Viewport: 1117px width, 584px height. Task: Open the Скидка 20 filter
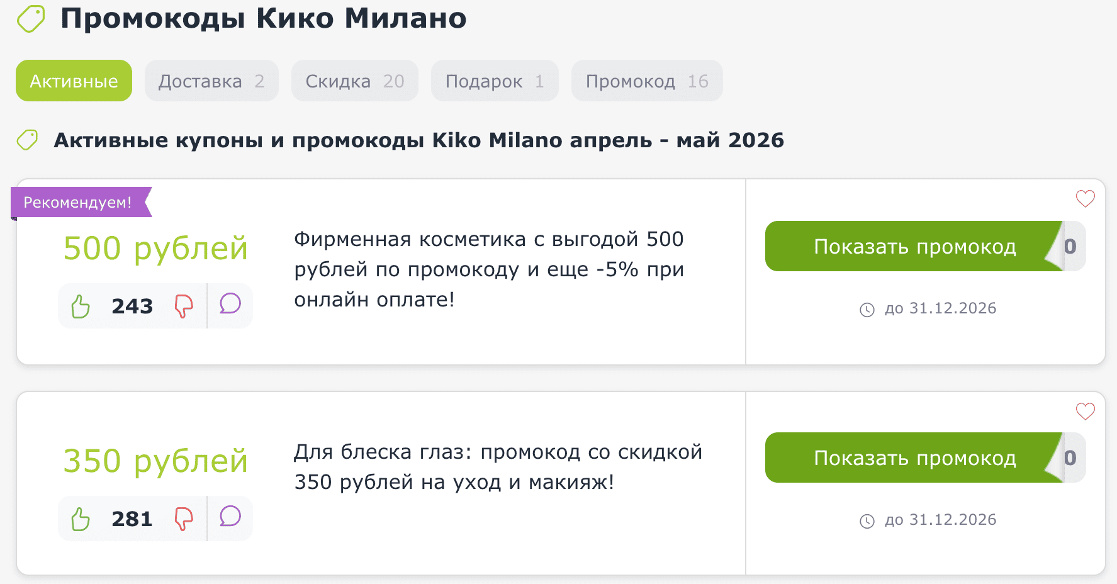click(x=354, y=81)
